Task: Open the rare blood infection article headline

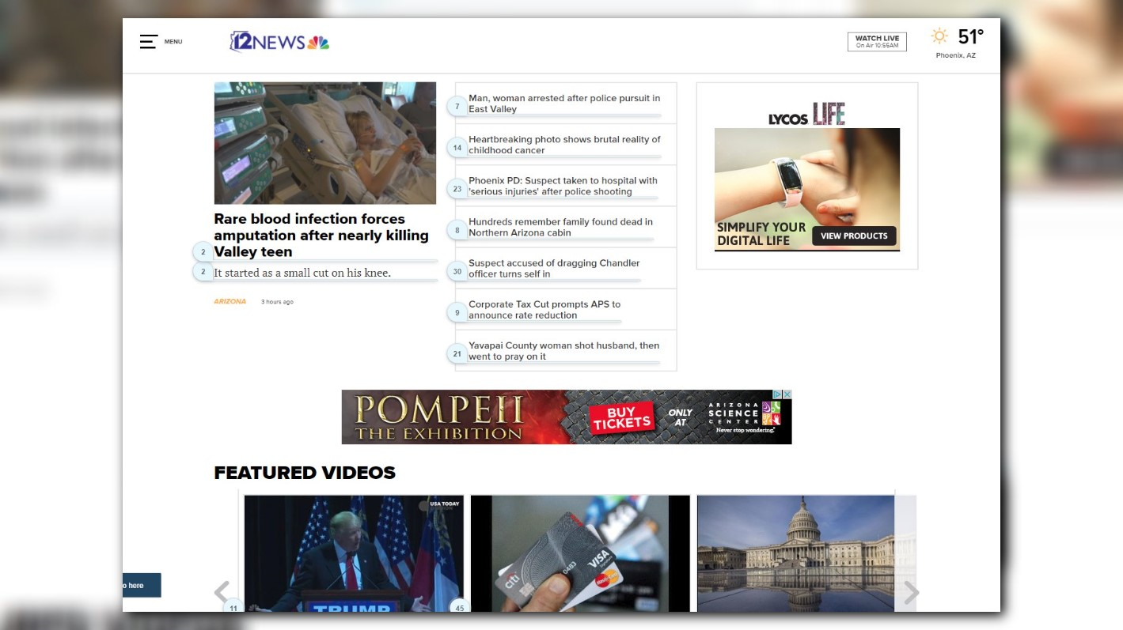Action: 321,235
